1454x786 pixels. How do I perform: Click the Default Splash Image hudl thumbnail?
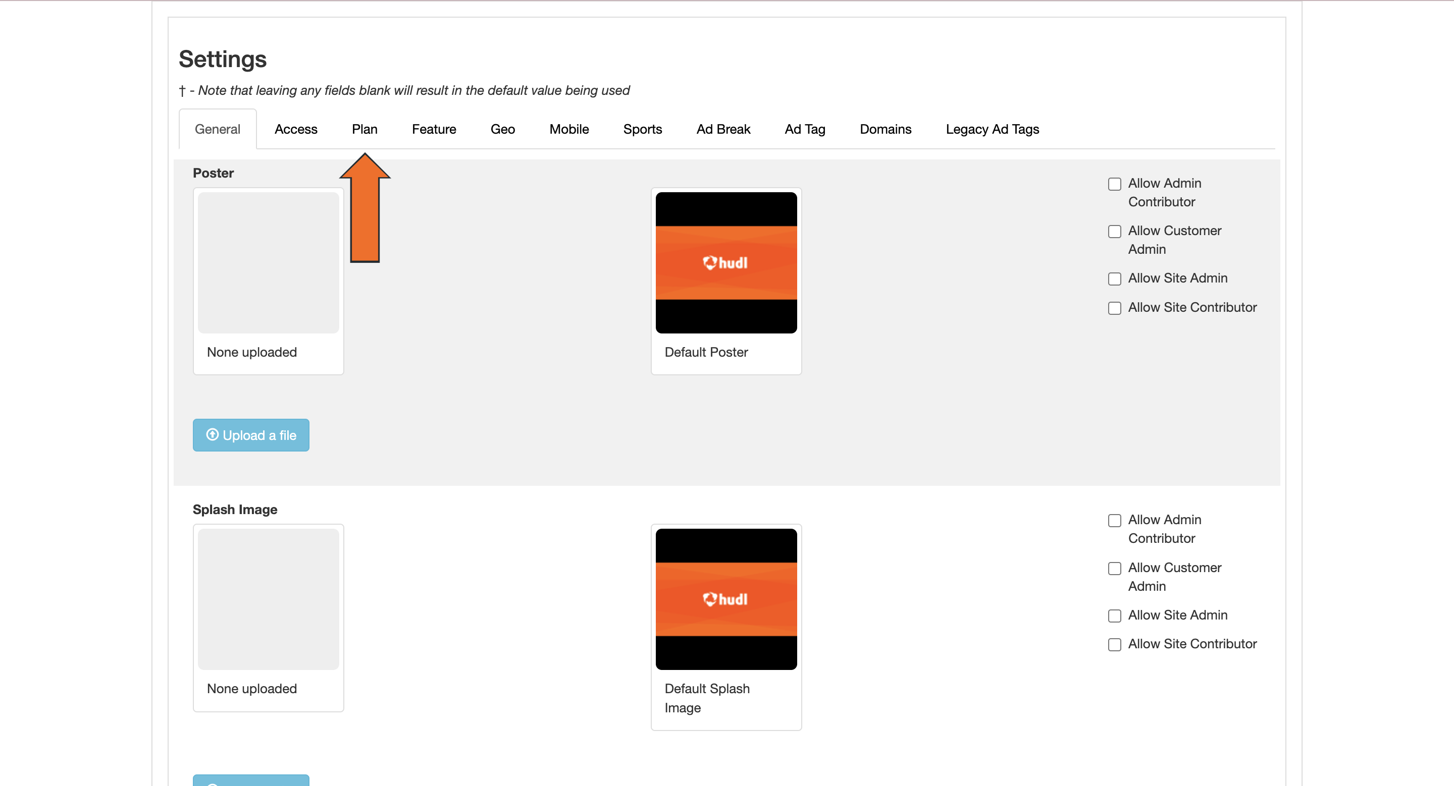click(726, 599)
